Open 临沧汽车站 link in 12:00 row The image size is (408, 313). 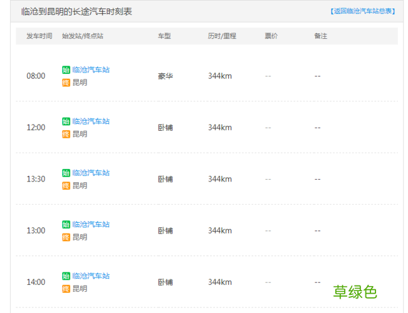pos(91,121)
